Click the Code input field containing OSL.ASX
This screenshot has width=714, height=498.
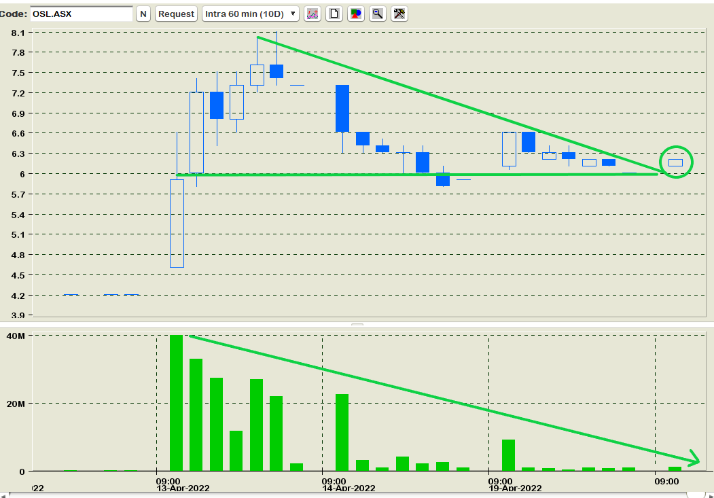82,14
